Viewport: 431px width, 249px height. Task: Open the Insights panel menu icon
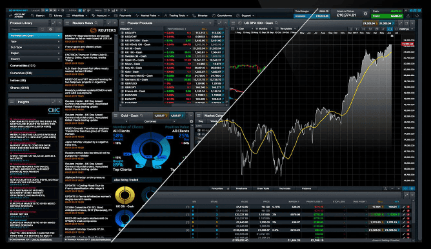pos(12,102)
